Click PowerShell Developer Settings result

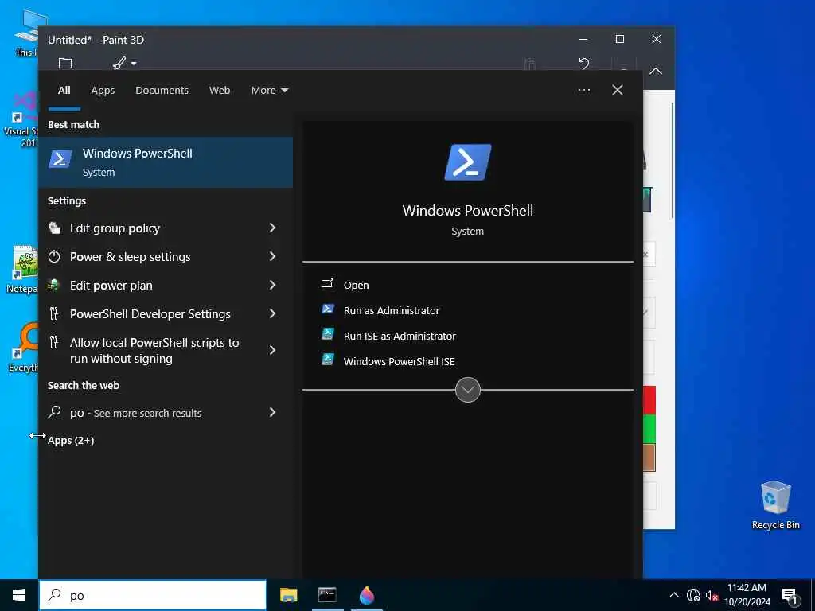point(166,313)
